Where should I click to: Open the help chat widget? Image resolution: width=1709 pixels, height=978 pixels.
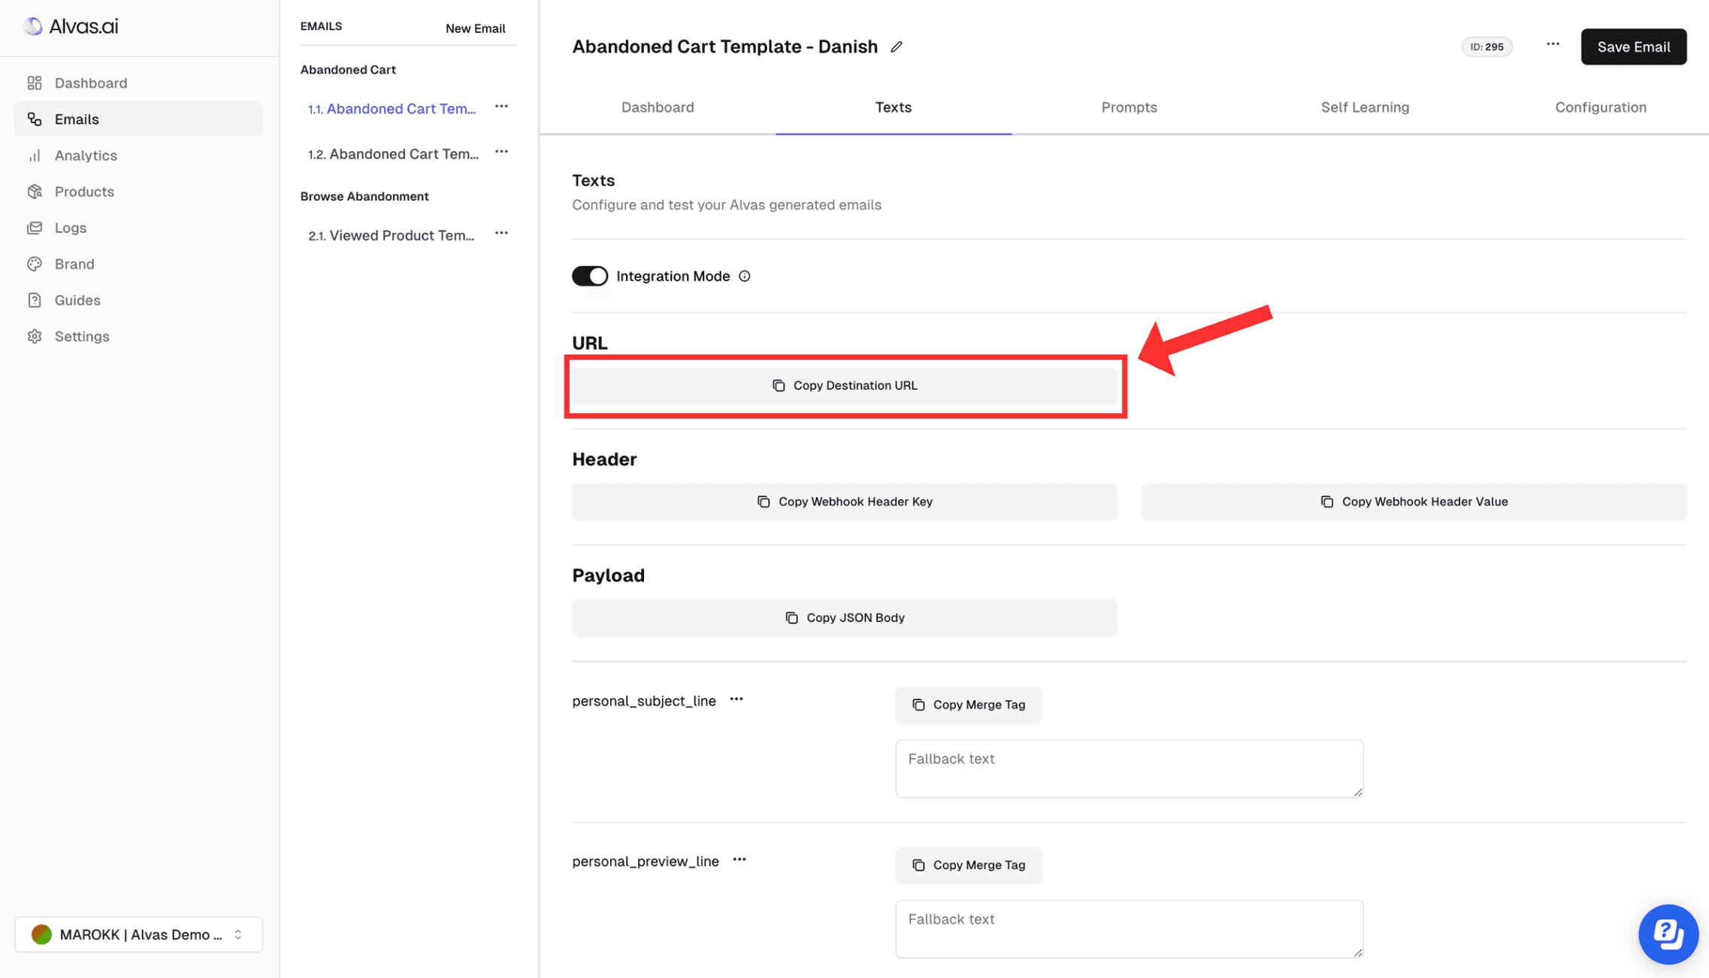(1668, 934)
